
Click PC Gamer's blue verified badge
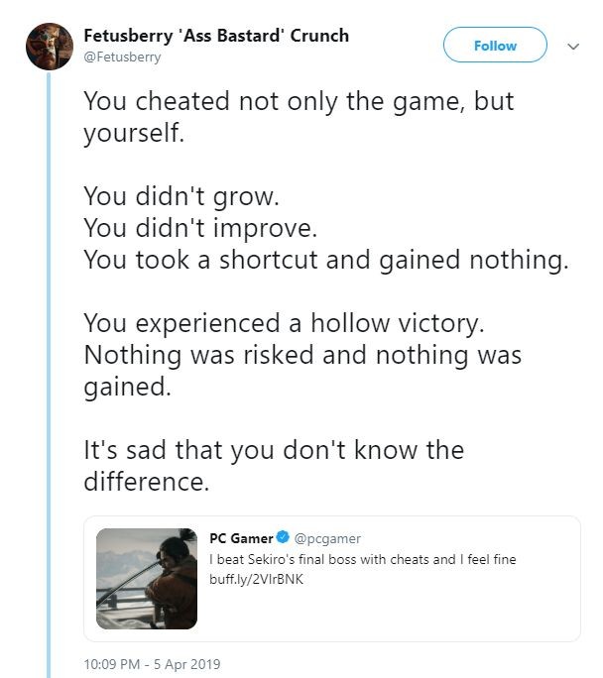(283, 538)
